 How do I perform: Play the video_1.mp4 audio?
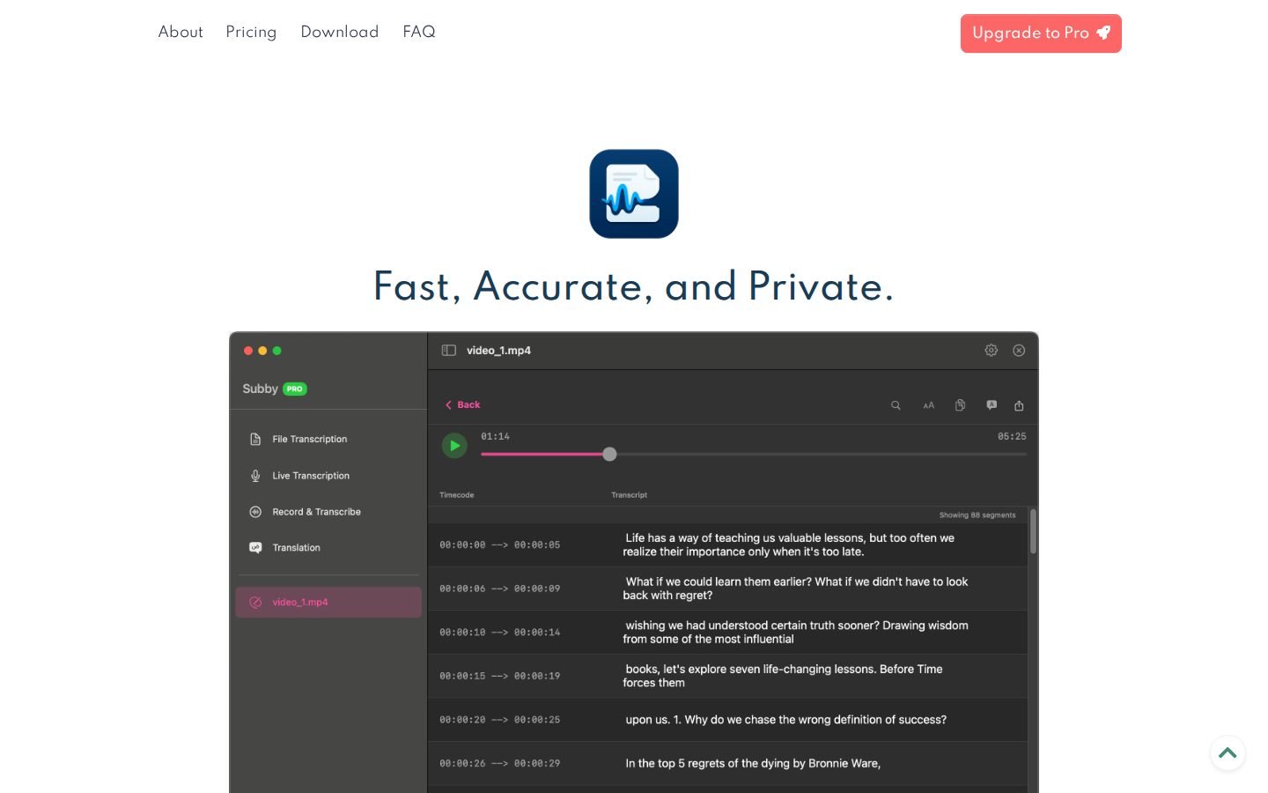point(454,446)
